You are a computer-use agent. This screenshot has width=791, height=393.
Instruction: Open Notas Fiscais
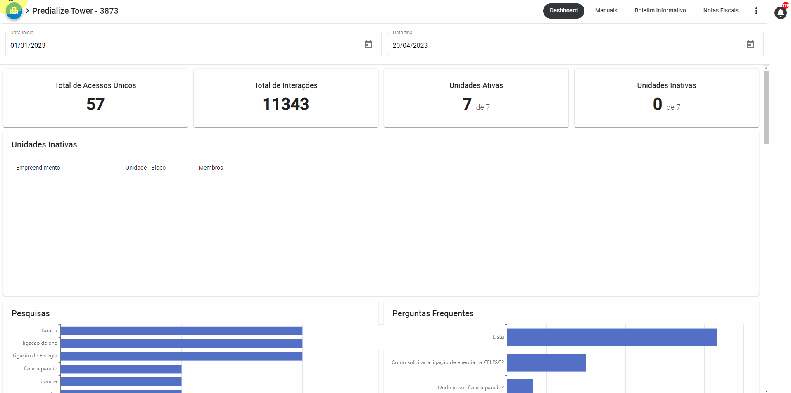click(720, 10)
